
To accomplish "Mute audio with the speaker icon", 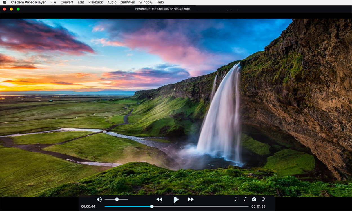I will (99, 199).
